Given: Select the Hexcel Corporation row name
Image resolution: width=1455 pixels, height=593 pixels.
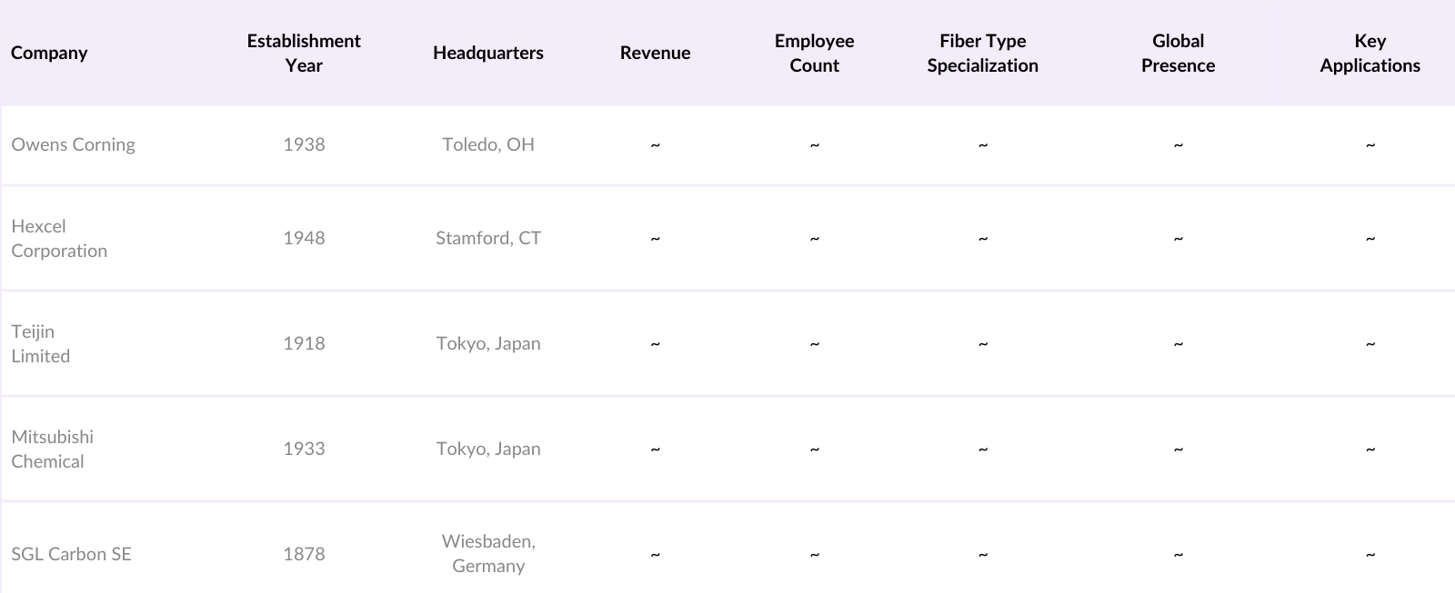Looking at the screenshot, I should [59, 238].
